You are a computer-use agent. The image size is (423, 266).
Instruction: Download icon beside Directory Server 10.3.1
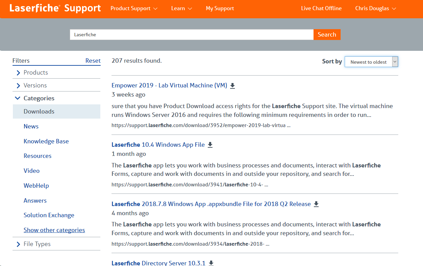(x=211, y=263)
